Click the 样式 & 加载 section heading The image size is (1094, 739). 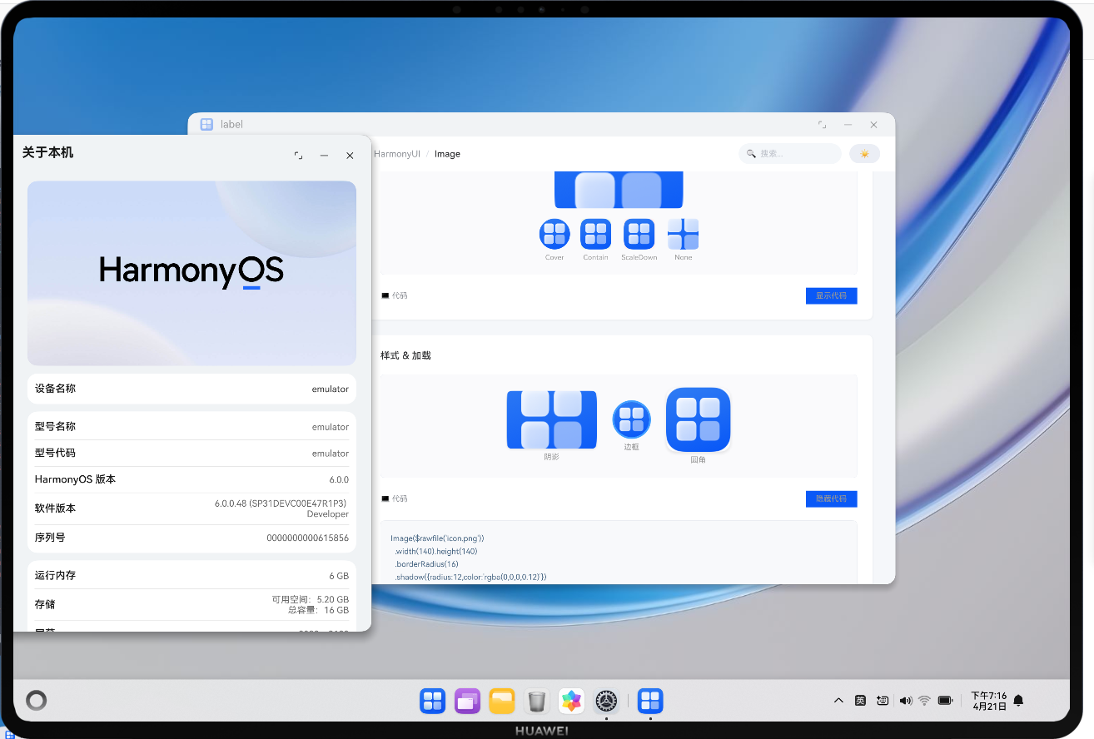(x=405, y=355)
